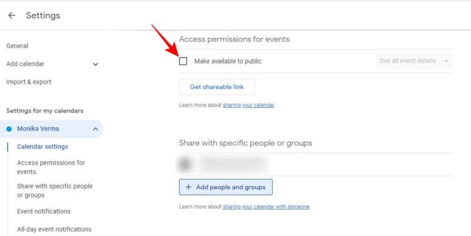Open See all event details dropdown
The image size is (471, 236).
[x=414, y=61]
